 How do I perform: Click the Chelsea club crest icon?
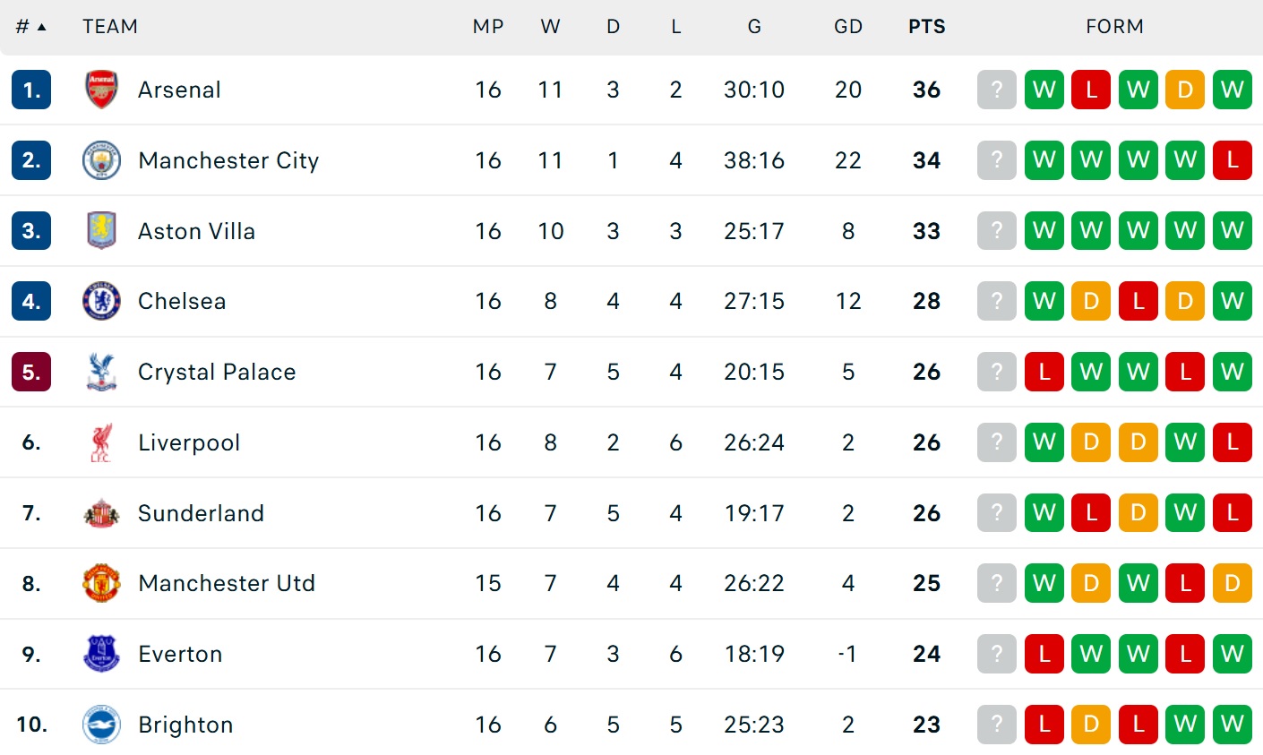tap(101, 301)
